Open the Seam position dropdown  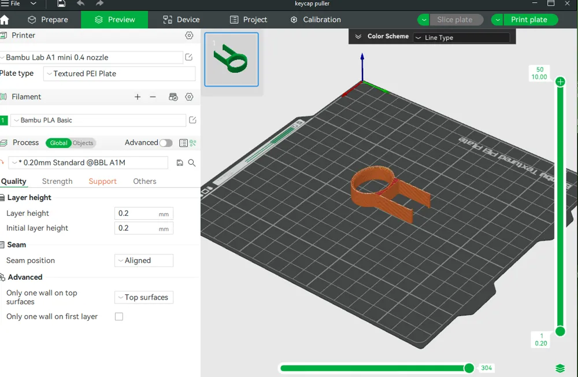click(144, 260)
